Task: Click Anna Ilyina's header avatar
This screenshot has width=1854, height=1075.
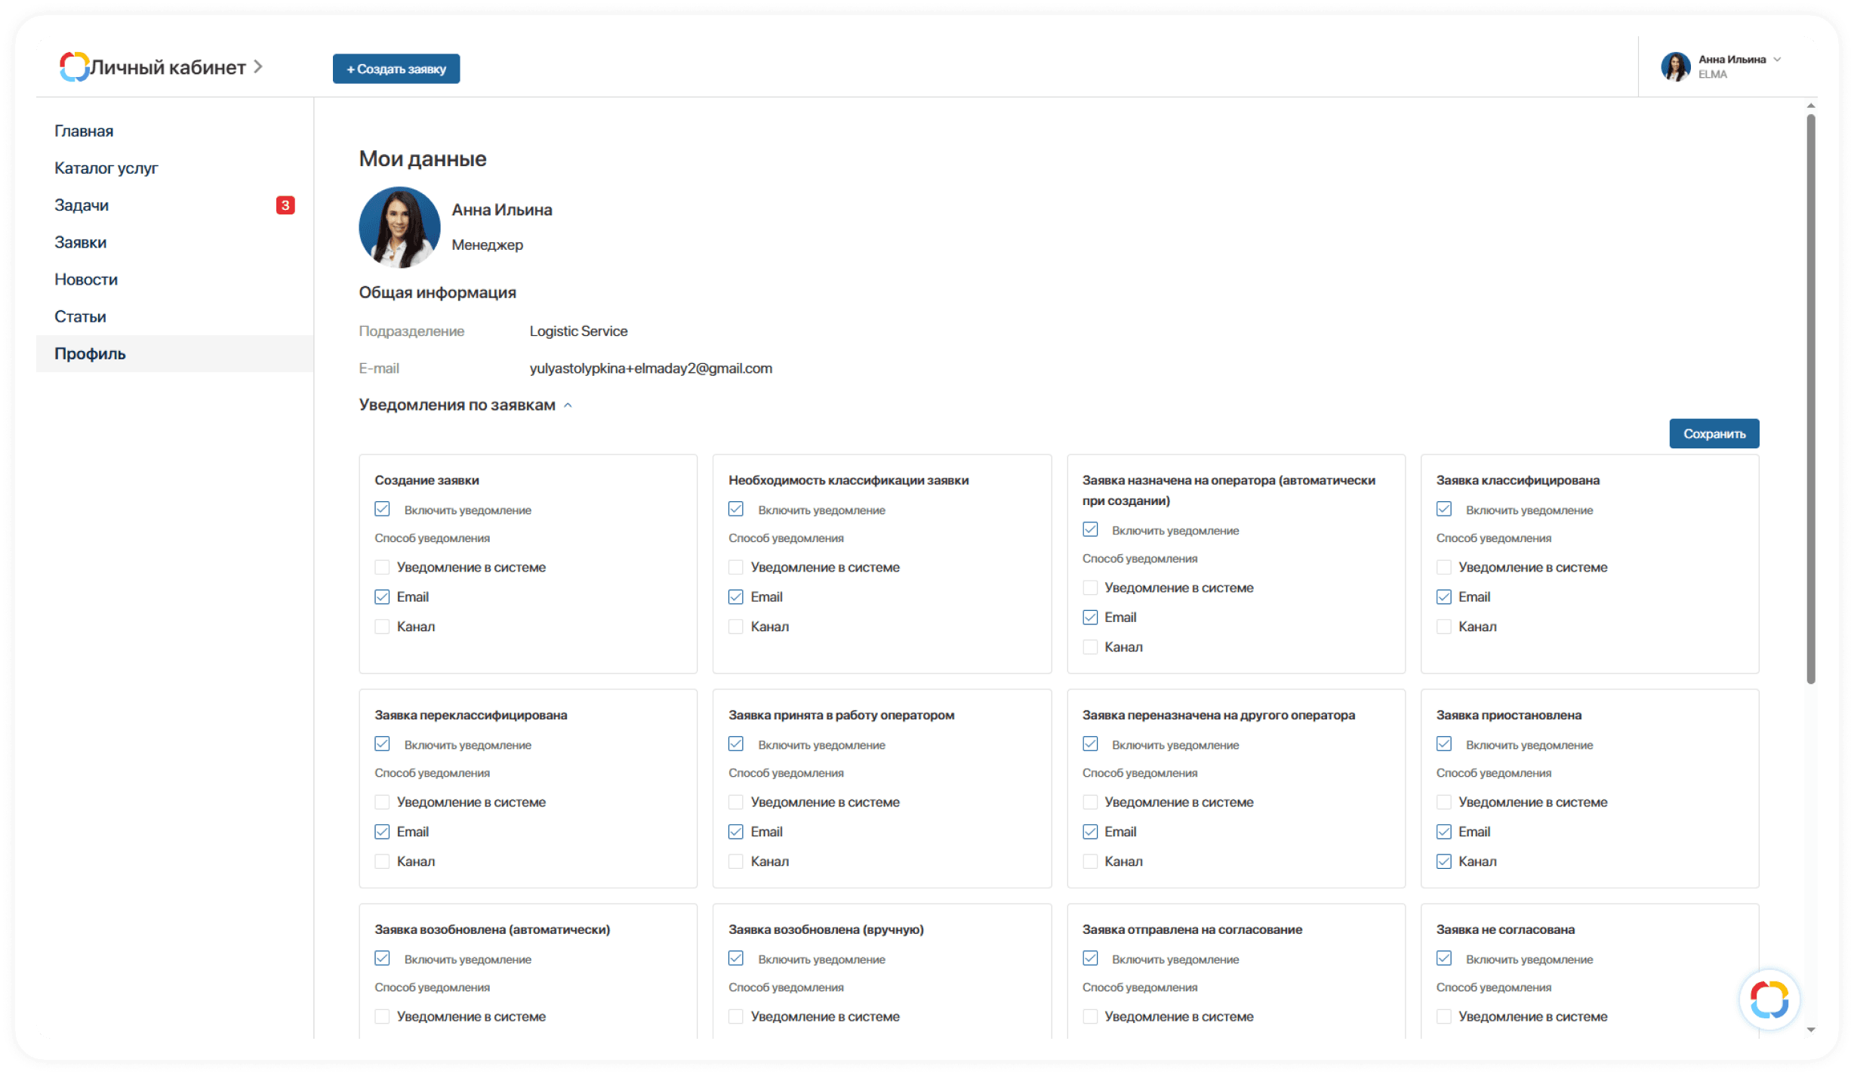Action: click(x=1675, y=67)
